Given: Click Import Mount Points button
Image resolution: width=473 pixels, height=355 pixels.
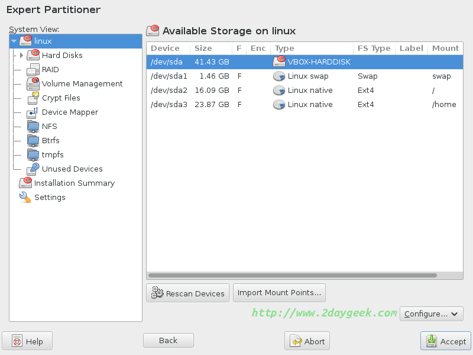Looking at the screenshot, I should pyautogui.click(x=279, y=292).
